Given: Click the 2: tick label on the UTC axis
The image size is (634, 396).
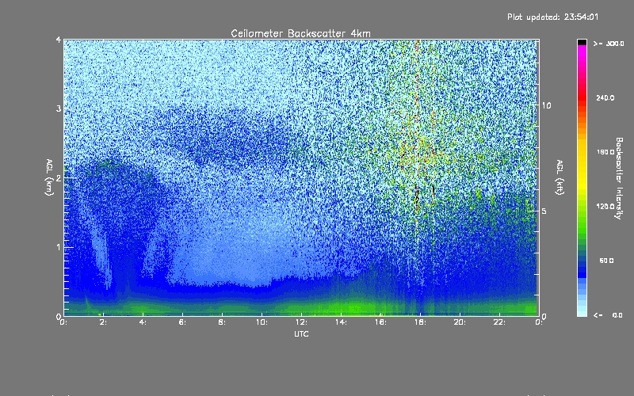Looking at the screenshot, I should 103,322.
